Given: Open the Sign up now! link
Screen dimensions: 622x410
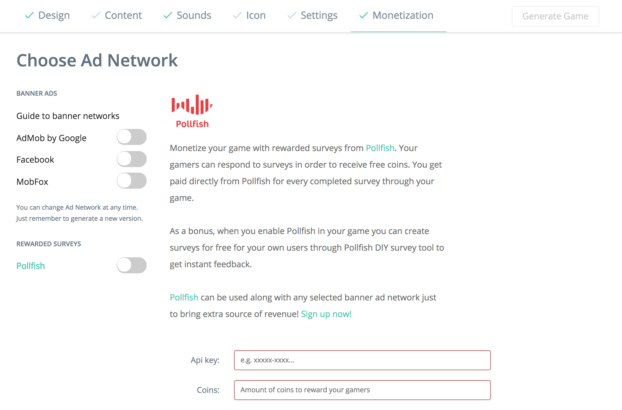Looking at the screenshot, I should pos(326,314).
